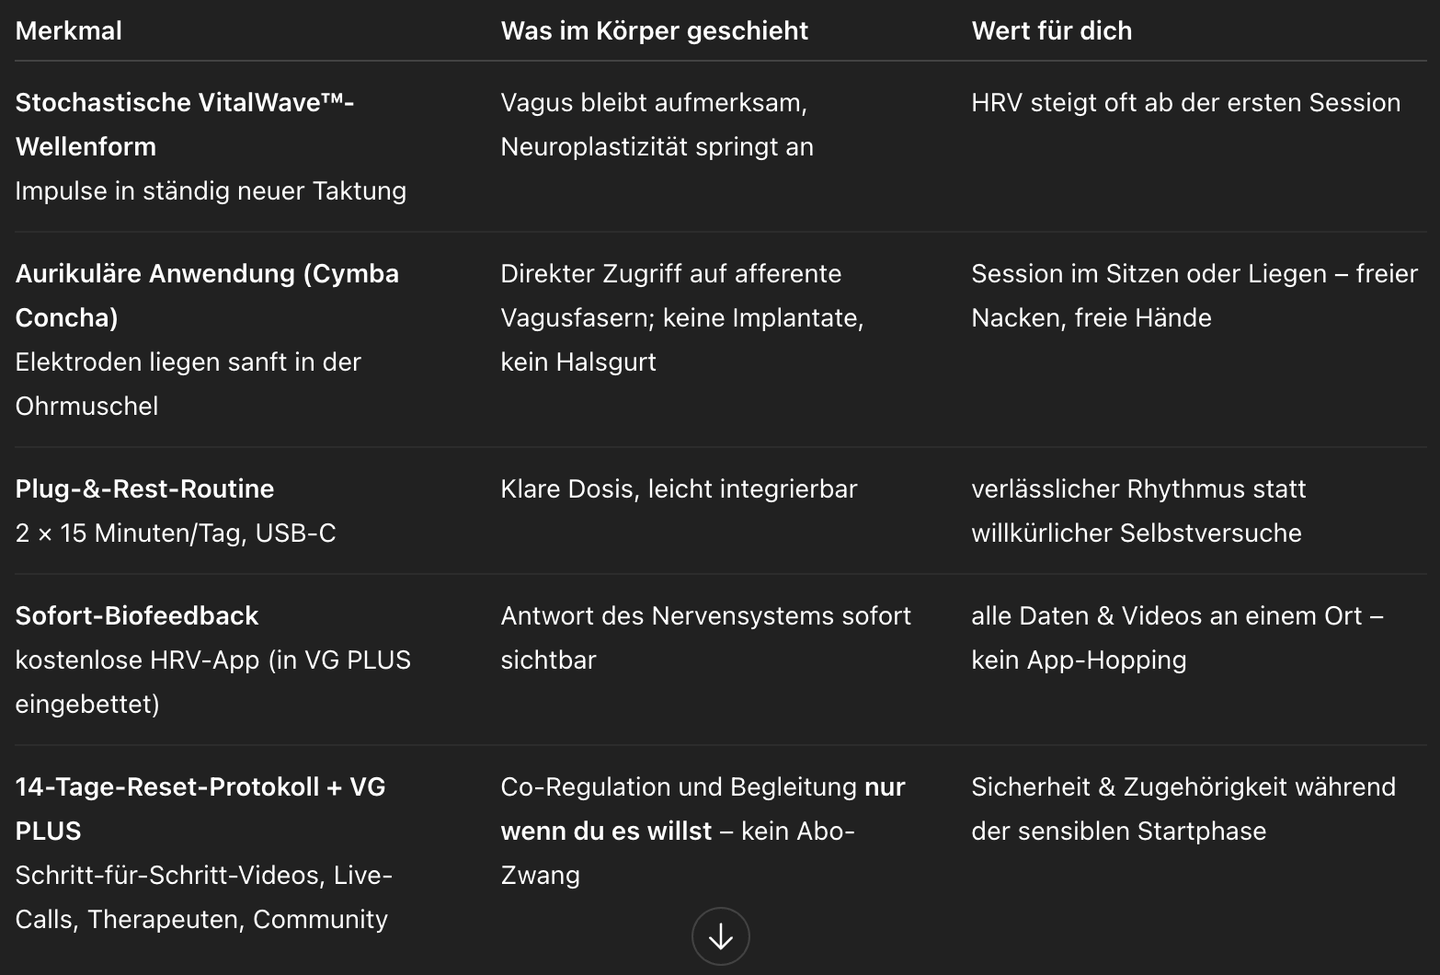Select the Wert für dich header
The image size is (1440, 975).
[1051, 30]
